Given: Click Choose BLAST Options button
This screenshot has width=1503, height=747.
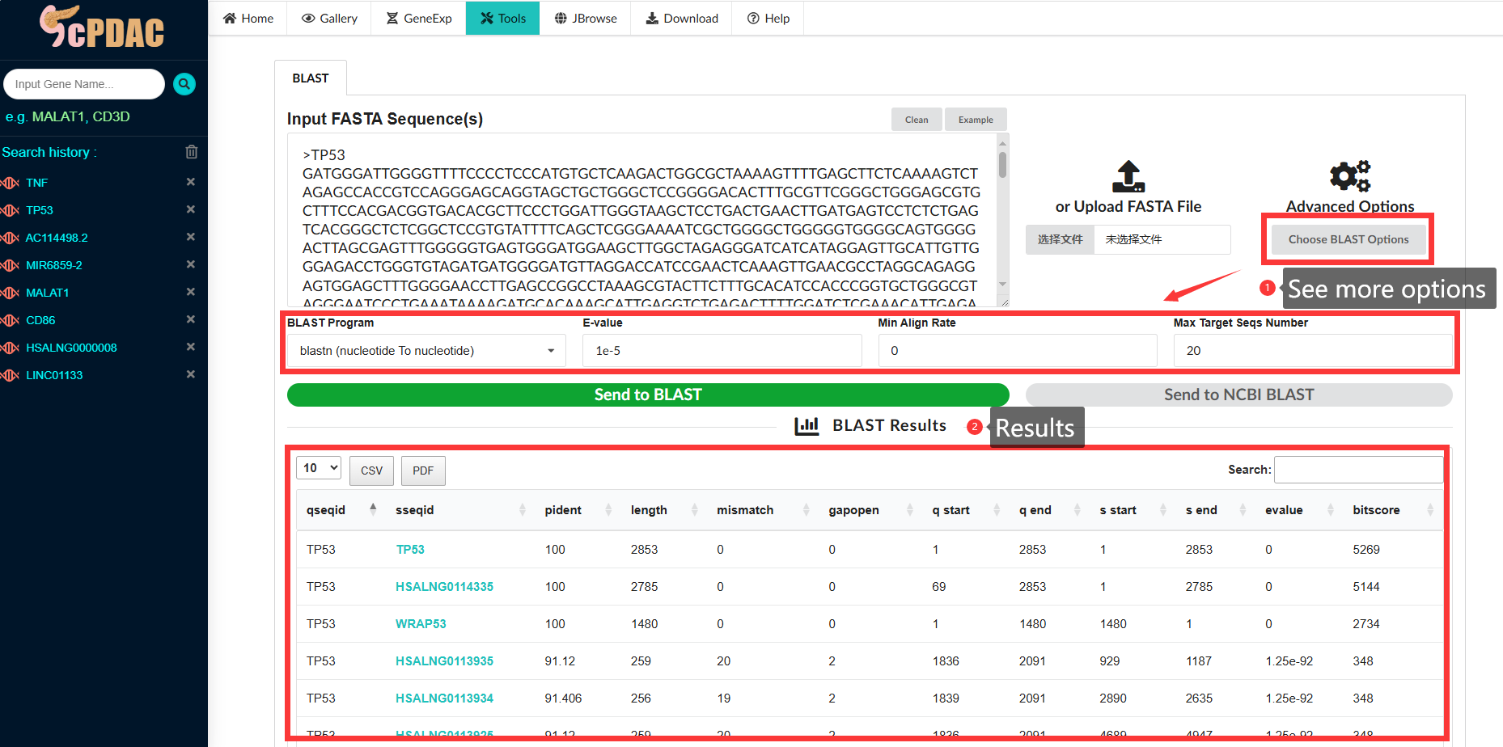Looking at the screenshot, I should 1348,239.
